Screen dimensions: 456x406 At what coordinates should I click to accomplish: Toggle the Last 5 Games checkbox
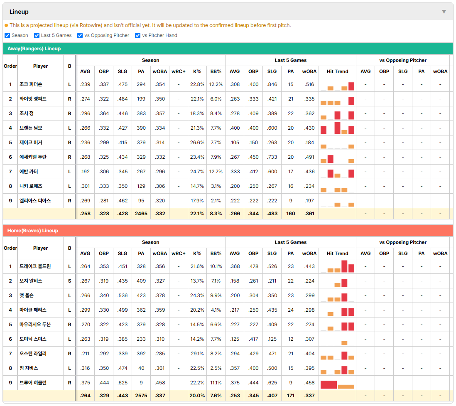pyautogui.click(x=37, y=35)
